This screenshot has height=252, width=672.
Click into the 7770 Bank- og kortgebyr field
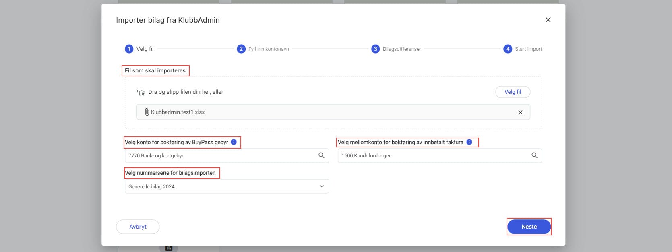point(221,155)
